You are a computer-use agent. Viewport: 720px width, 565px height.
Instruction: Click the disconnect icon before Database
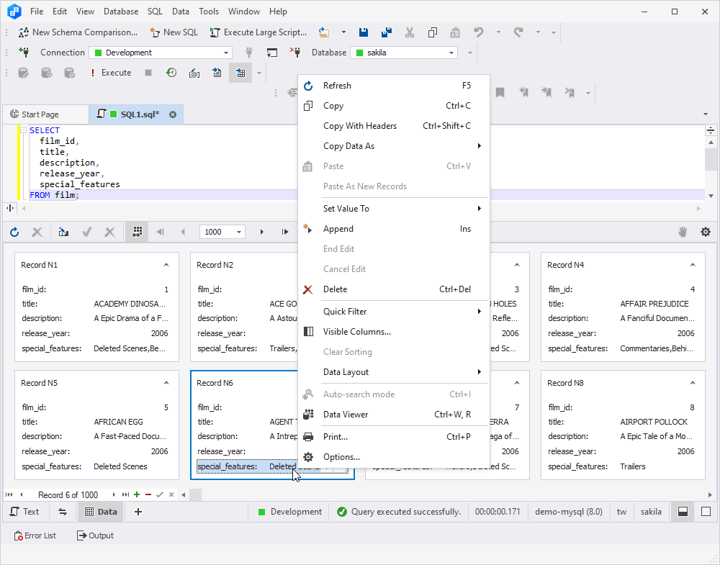[x=295, y=53]
